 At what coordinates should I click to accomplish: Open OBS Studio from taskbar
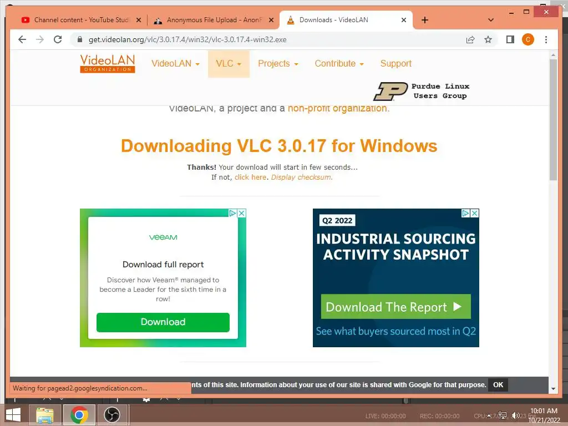pos(112,415)
